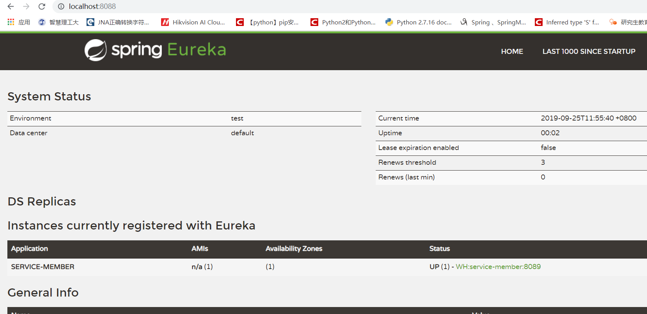
Task: Click the AMIs column header
Action: point(200,248)
